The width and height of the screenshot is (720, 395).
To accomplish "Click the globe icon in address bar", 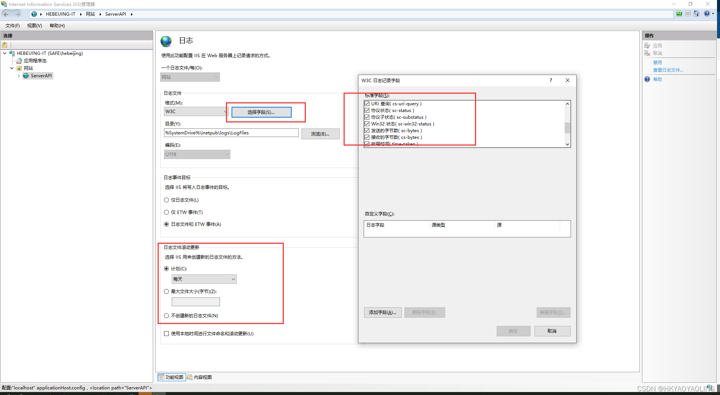I will pos(34,14).
